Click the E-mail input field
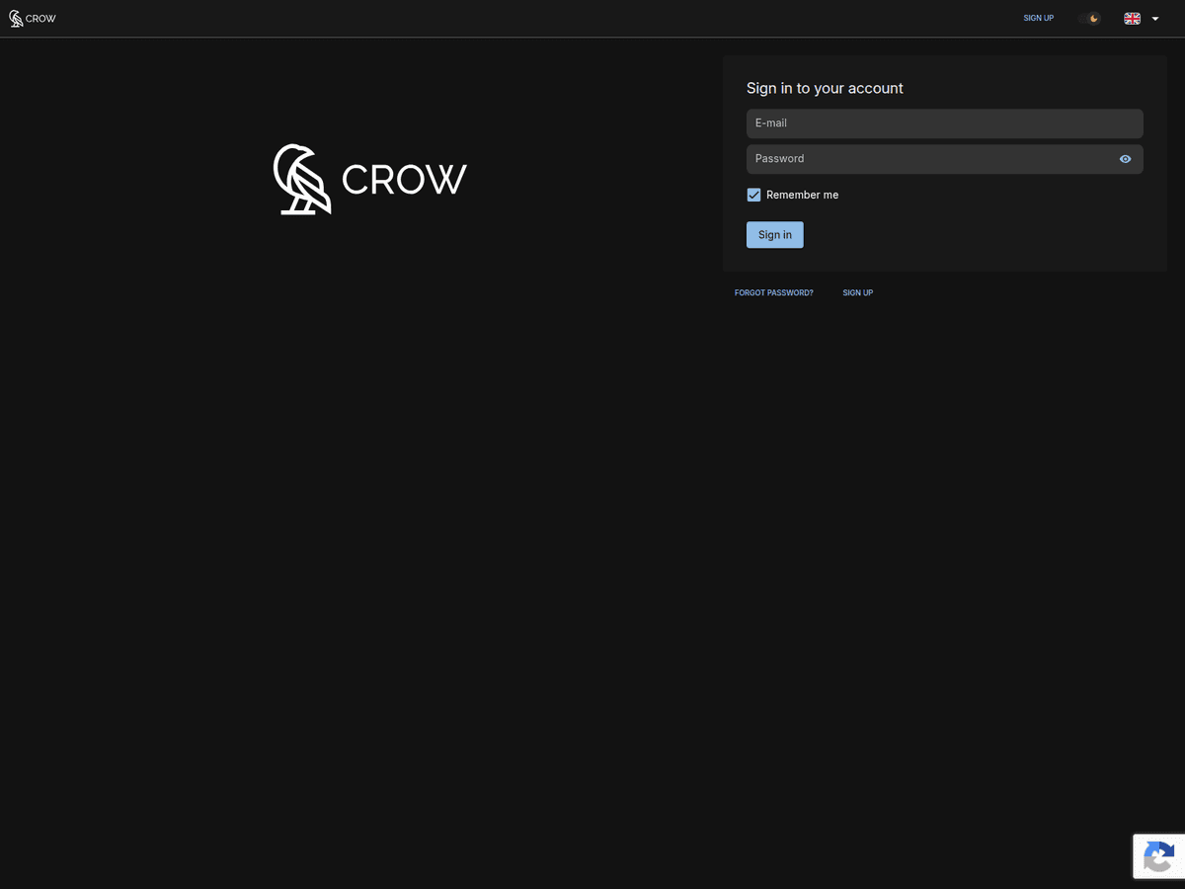This screenshot has height=889, width=1185. click(x=944, y=123)
